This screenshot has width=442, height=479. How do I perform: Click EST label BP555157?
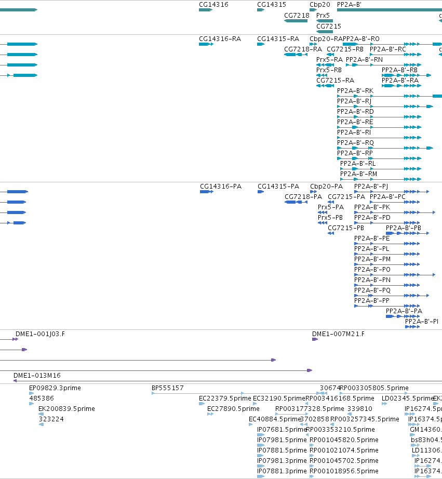pos(168,388)
